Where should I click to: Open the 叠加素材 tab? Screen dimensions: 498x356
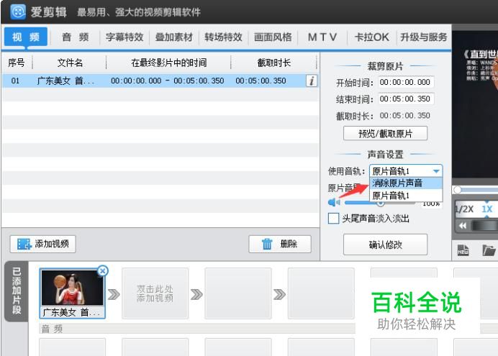[x=173, y=37]
